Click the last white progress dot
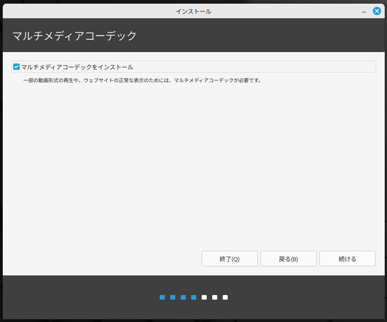The width and height of the screenshot is (387, 322). tap(225, 297)
